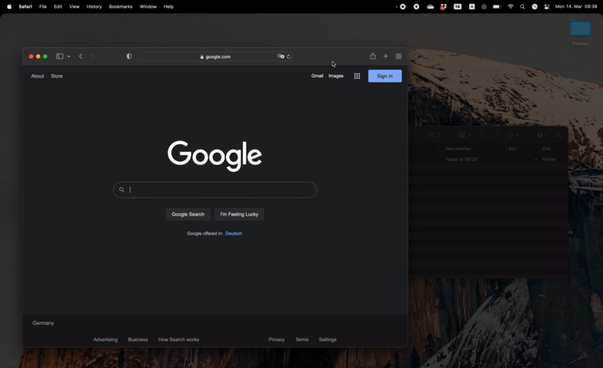Open the calendar 14 menu bar icon
603x368 pixels.
[458, 7]
